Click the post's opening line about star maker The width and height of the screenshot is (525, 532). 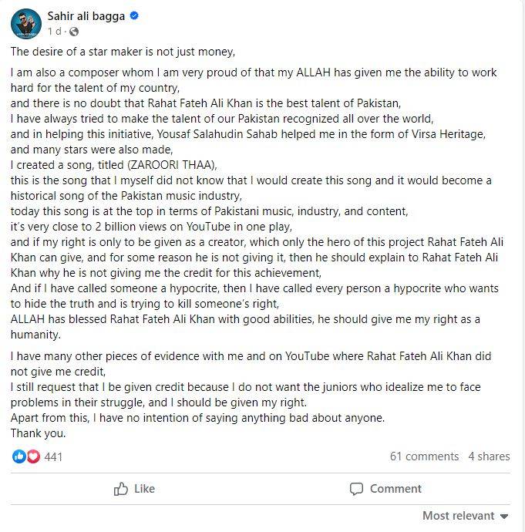[123, 52]
